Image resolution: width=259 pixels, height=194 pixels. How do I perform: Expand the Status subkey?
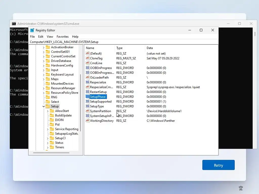click(48, 143)
